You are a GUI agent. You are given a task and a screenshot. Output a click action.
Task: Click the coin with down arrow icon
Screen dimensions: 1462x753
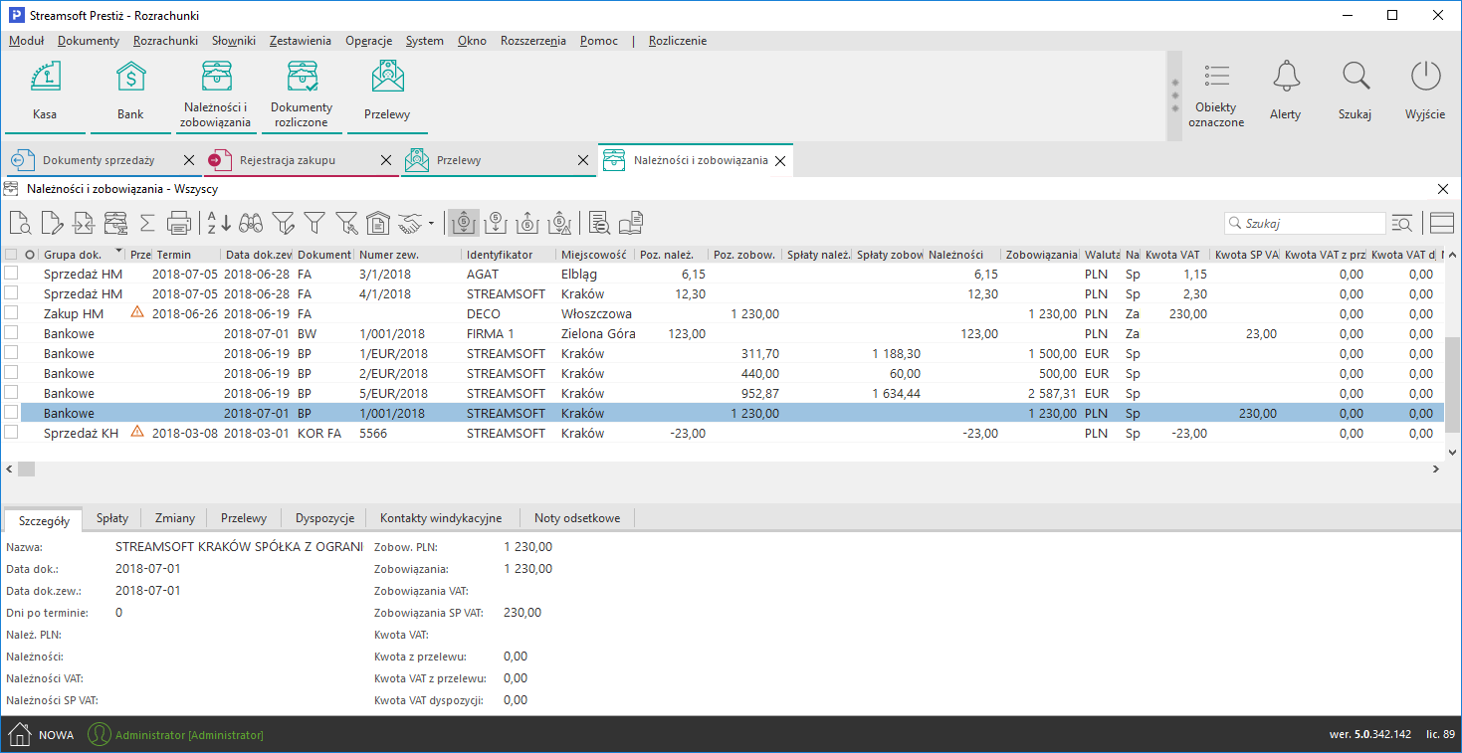coord(498,223)
